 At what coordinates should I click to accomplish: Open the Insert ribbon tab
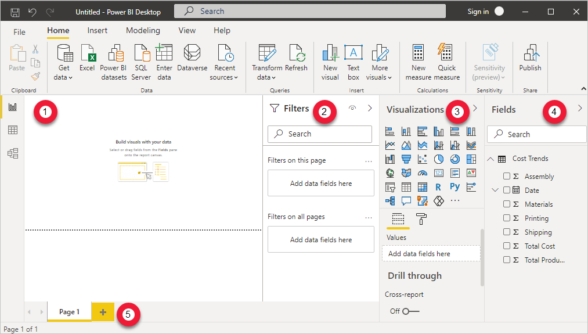(97, 31)
